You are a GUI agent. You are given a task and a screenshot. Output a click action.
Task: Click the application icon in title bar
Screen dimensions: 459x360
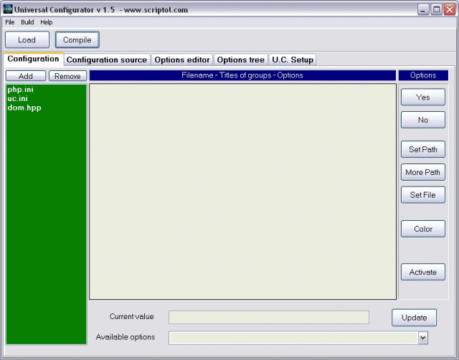pyautogui.click(x=8, y=8)
